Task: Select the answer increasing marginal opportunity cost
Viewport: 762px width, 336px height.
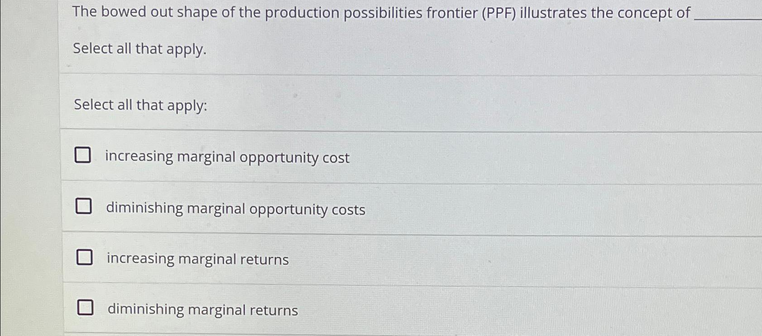Action: (226, 158)
